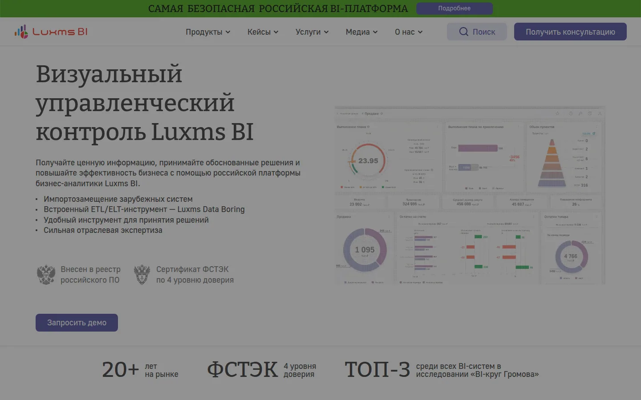Image resolution: width=641 pixels, height=400 pixels.
Task: Click the bullet mentioning Luxms Data Boring
Action: [144, 209]
